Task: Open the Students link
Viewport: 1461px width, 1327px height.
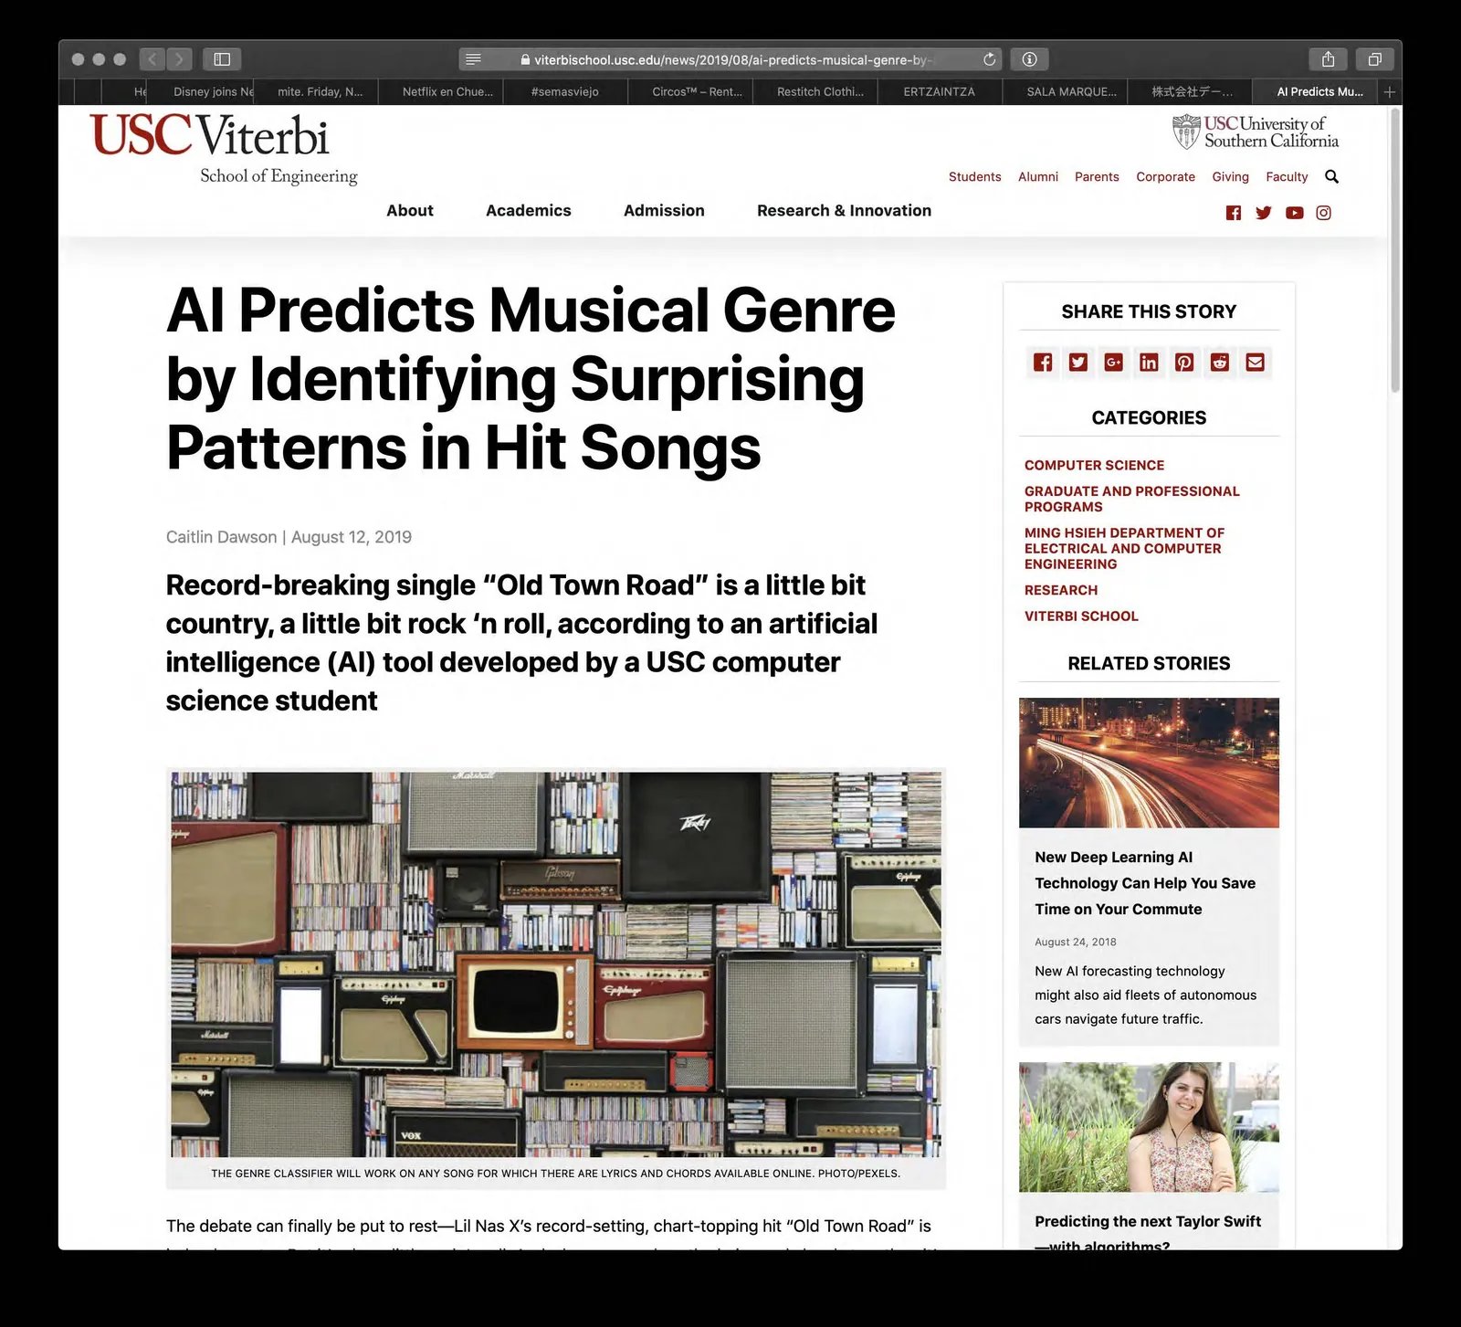Action: pyautogui.click(x=974, y=177)
